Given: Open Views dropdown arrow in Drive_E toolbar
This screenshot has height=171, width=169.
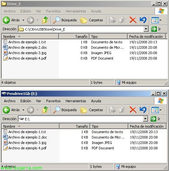Looking at the screenshot, I should click(x=160, y=20).
